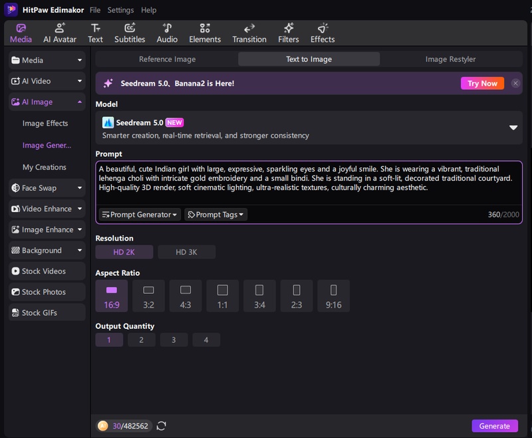Switch to the Reference Image tab
The image size is (532, 438).
tap(167, 59)
